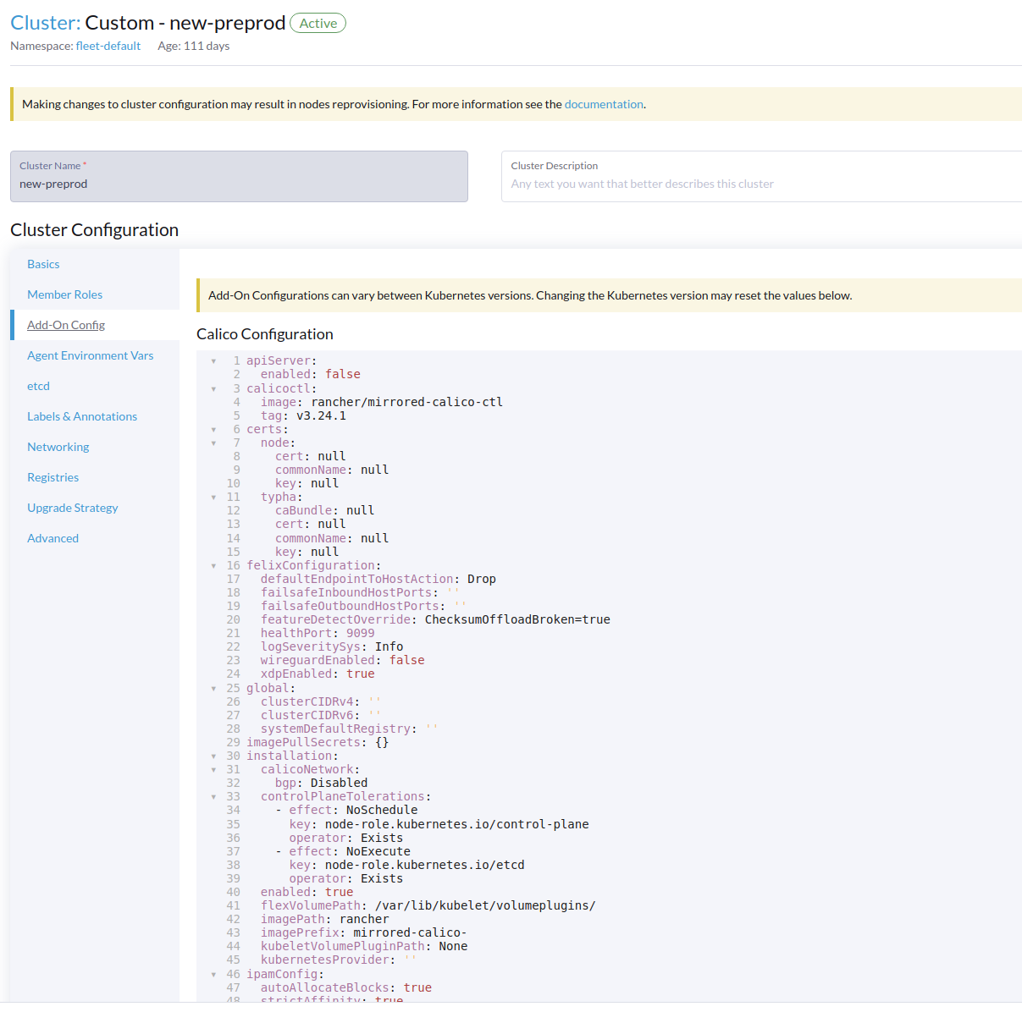The image size is (1022, 1023).
Task: Collapse the apiServer block in the YAML editor
Action: point(213,360)
